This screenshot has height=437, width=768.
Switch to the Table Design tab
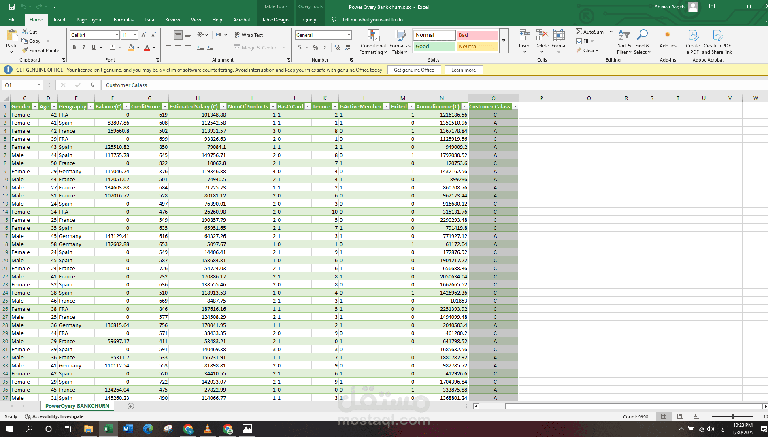pos(275,19)
